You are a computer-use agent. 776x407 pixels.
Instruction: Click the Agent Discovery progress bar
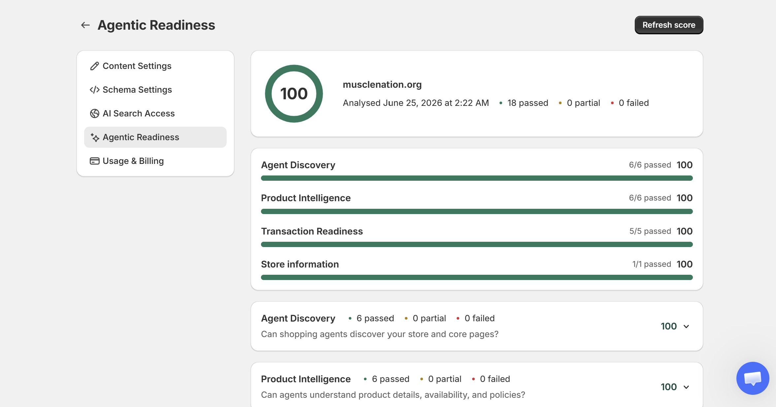click(476, 178)
